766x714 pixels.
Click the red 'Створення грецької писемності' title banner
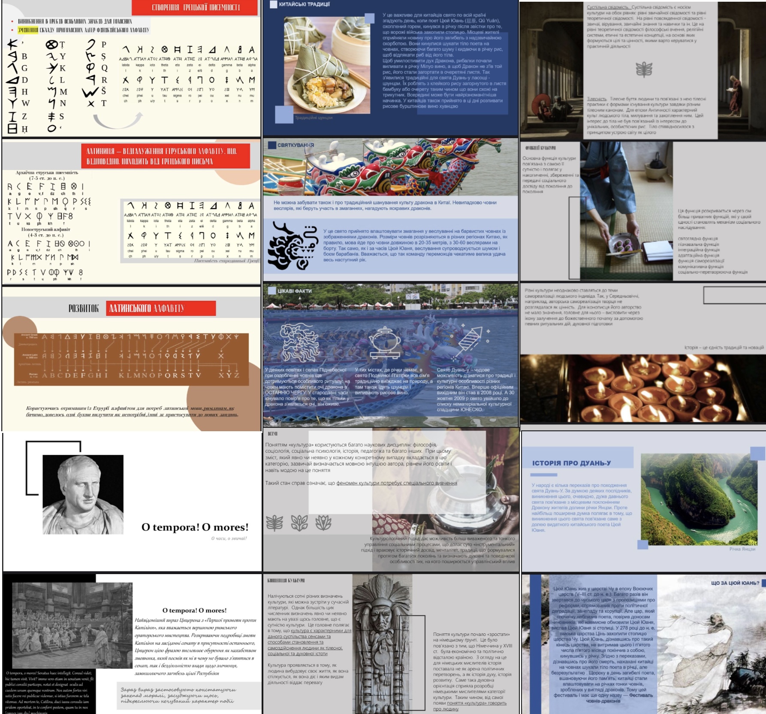tap(196, 8)
